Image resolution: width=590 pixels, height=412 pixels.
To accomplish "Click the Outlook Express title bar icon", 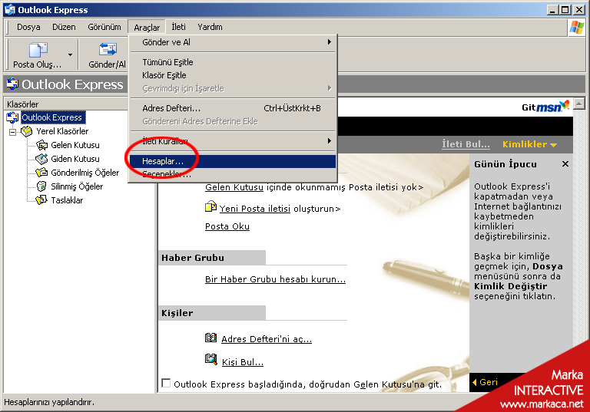I will [10, 9].
